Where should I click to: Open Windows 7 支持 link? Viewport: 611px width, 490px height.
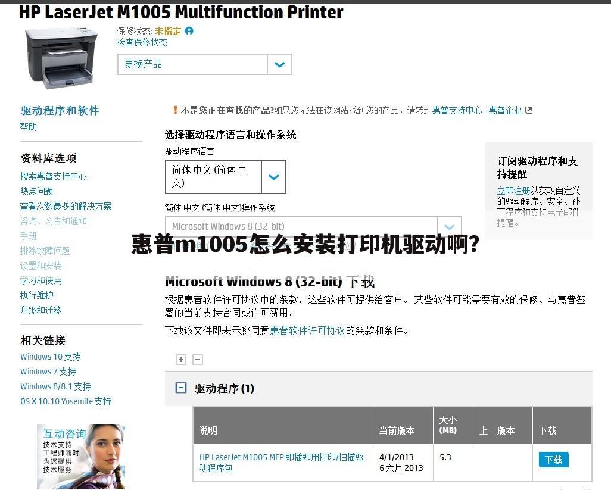[48, 372]
